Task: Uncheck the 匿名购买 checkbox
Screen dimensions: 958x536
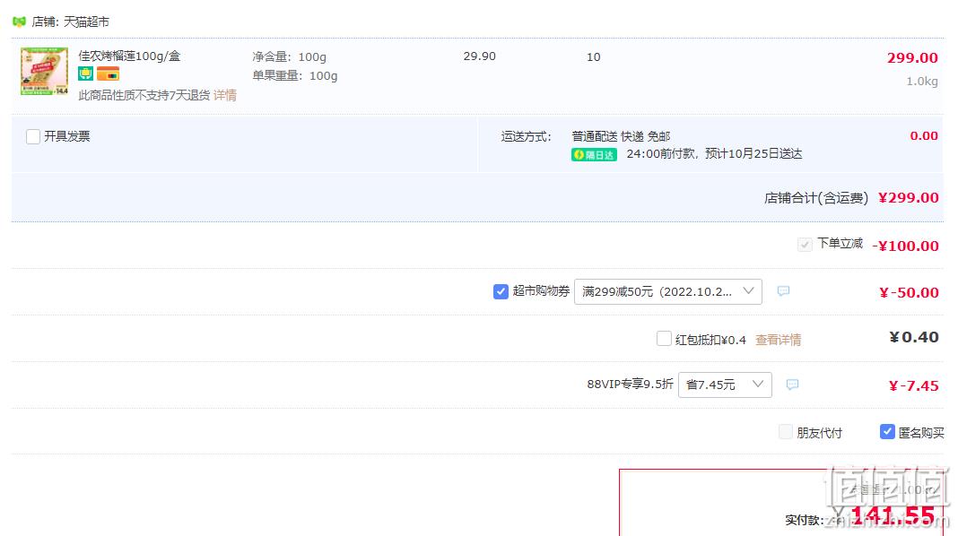Action: (887, 432)
